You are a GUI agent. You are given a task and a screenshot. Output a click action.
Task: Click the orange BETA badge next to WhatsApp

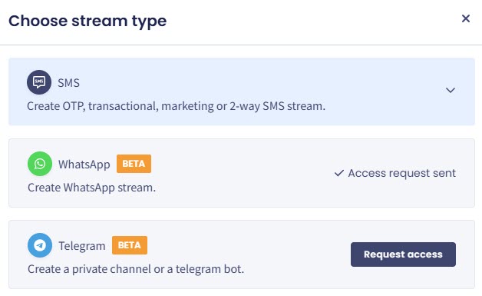point(134,164)
